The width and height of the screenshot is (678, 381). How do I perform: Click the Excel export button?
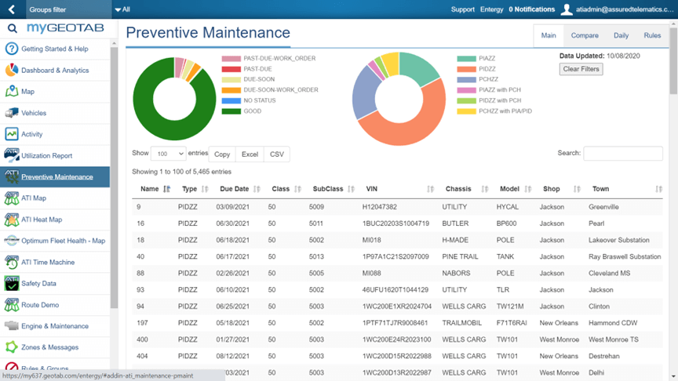pyautogui.click(x=250, y=154)
